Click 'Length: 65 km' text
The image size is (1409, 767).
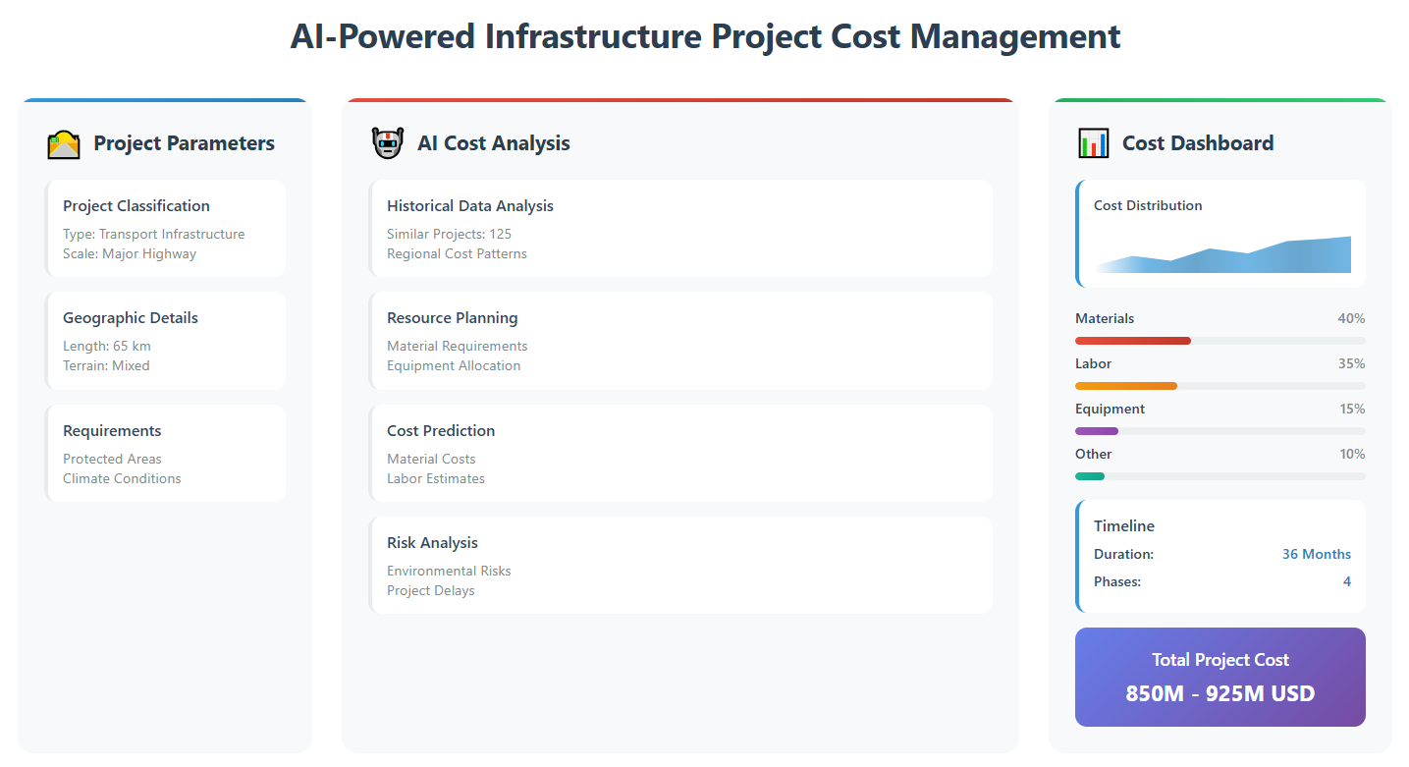click(107, 346)
